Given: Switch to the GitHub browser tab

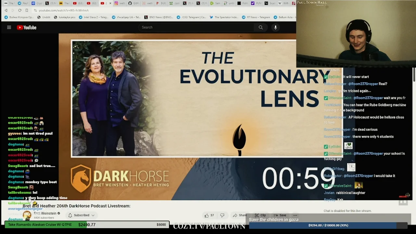Looking at the screenshot, I should click(x=133, y=3).
